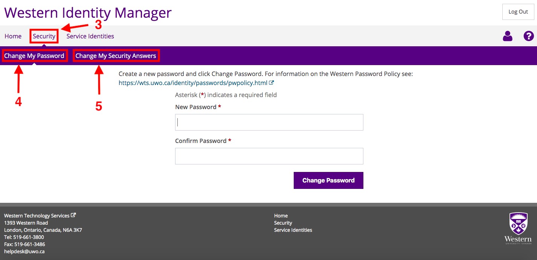Click the fax number 519-661-3486

30,244
